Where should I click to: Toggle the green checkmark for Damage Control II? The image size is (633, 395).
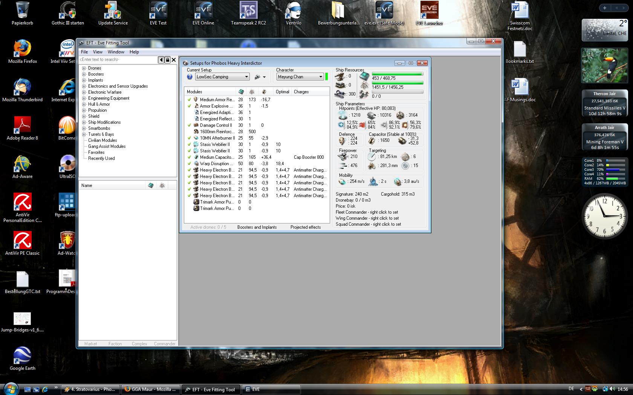tap(190, 125)
